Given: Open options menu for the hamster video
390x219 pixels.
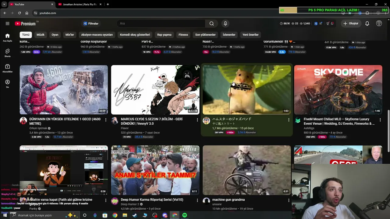Looking at the screenshot, I should point(289,120).
